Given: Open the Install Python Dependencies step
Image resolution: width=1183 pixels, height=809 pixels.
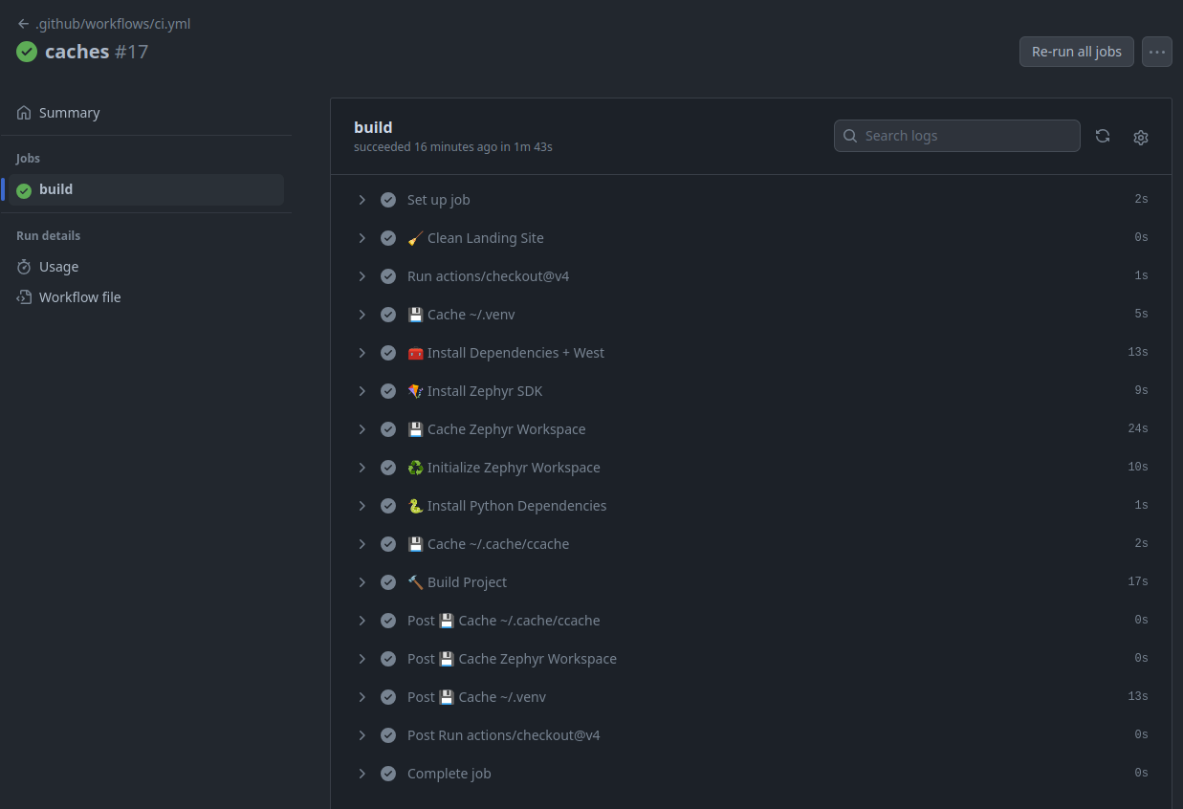Looking at the screenshot, I should tap(516, 506).
